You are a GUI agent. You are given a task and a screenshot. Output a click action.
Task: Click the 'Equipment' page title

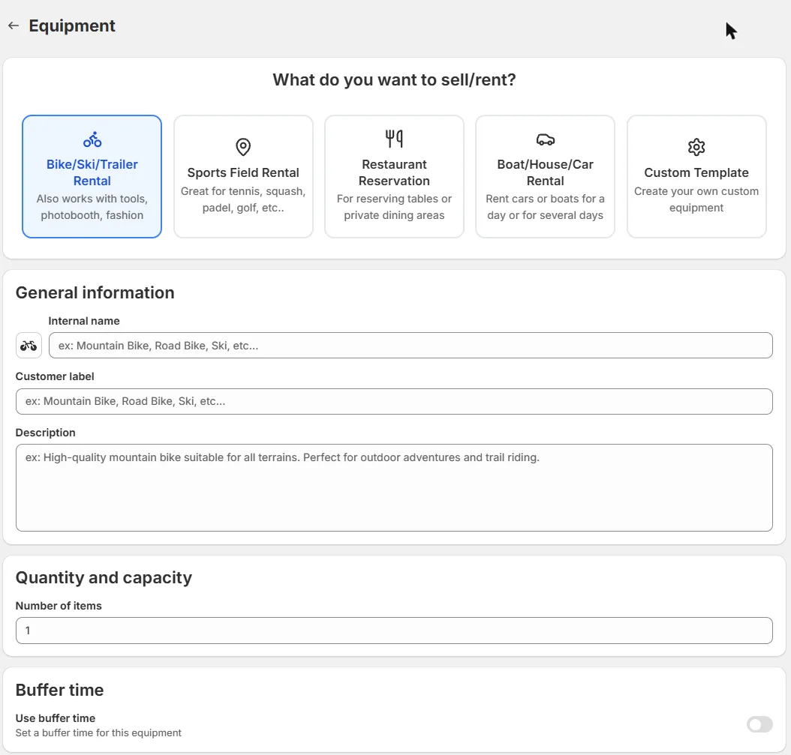[72, 25]
